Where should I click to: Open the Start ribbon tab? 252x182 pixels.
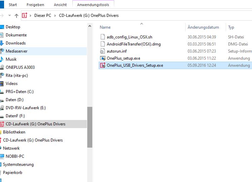[x=13, y=5]
